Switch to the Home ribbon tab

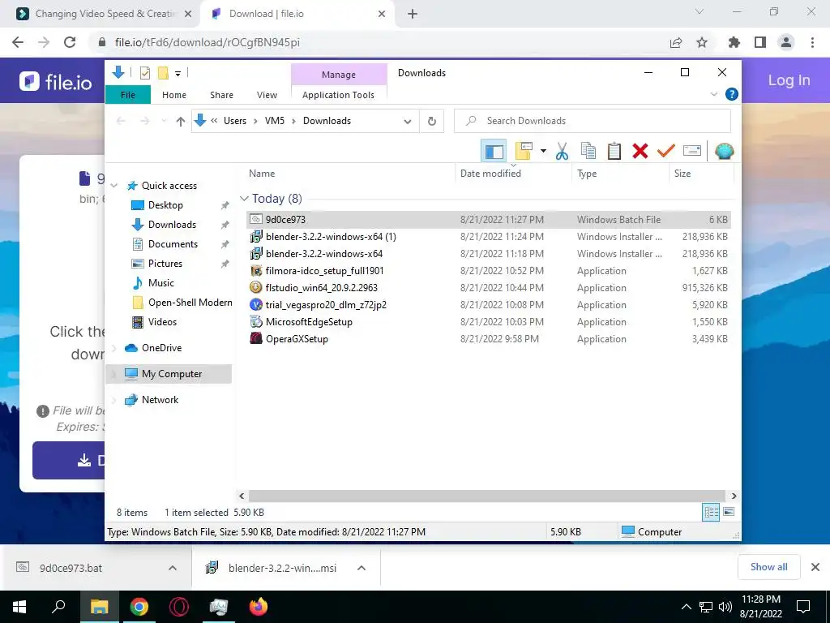click(174, 95)
